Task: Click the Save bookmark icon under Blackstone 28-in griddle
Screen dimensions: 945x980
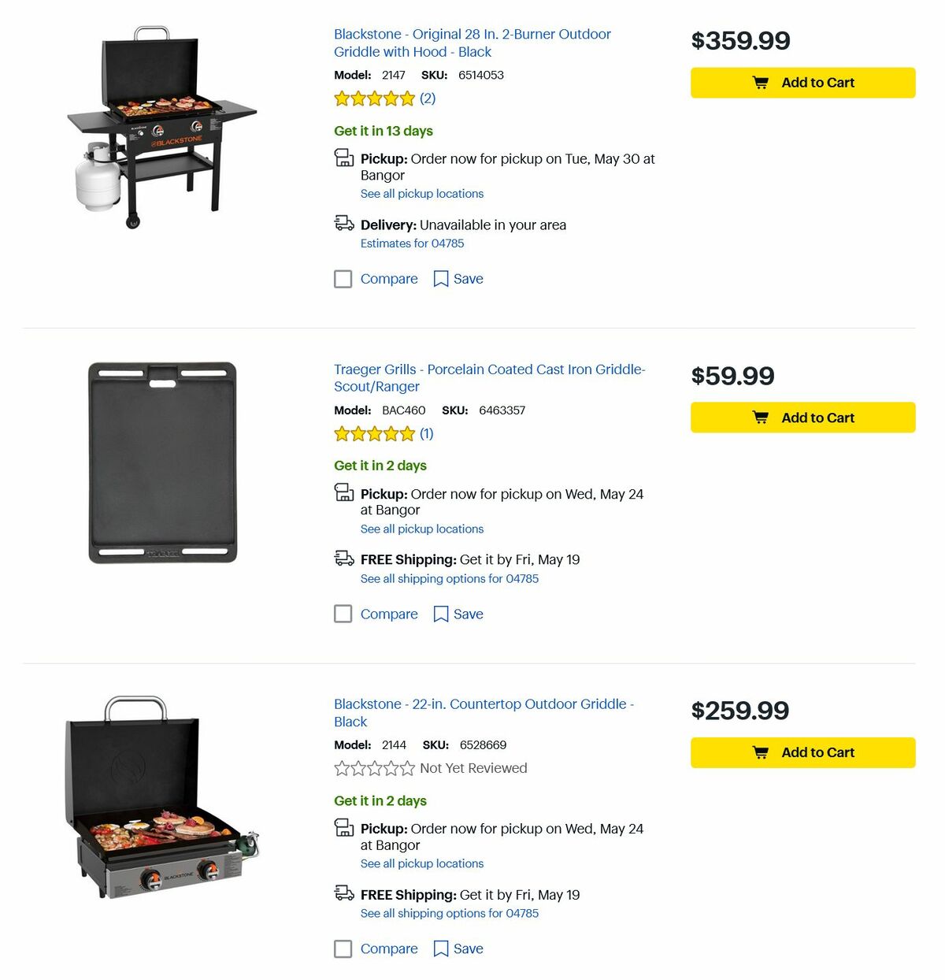Action: point(441,279)
